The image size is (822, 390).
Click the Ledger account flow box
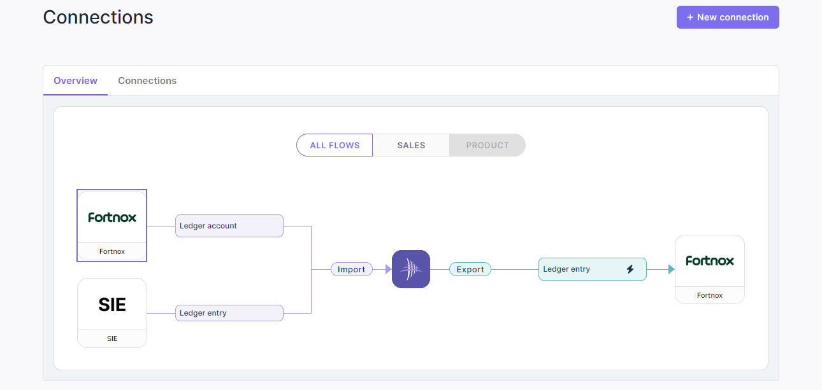(229, 226)
